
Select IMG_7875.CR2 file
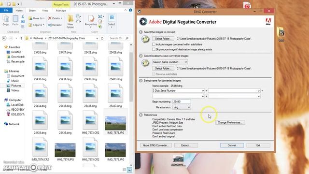(90, 149)
